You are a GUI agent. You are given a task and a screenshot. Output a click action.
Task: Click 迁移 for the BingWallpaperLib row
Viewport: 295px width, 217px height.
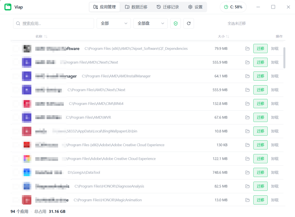(x=260, y=131)
